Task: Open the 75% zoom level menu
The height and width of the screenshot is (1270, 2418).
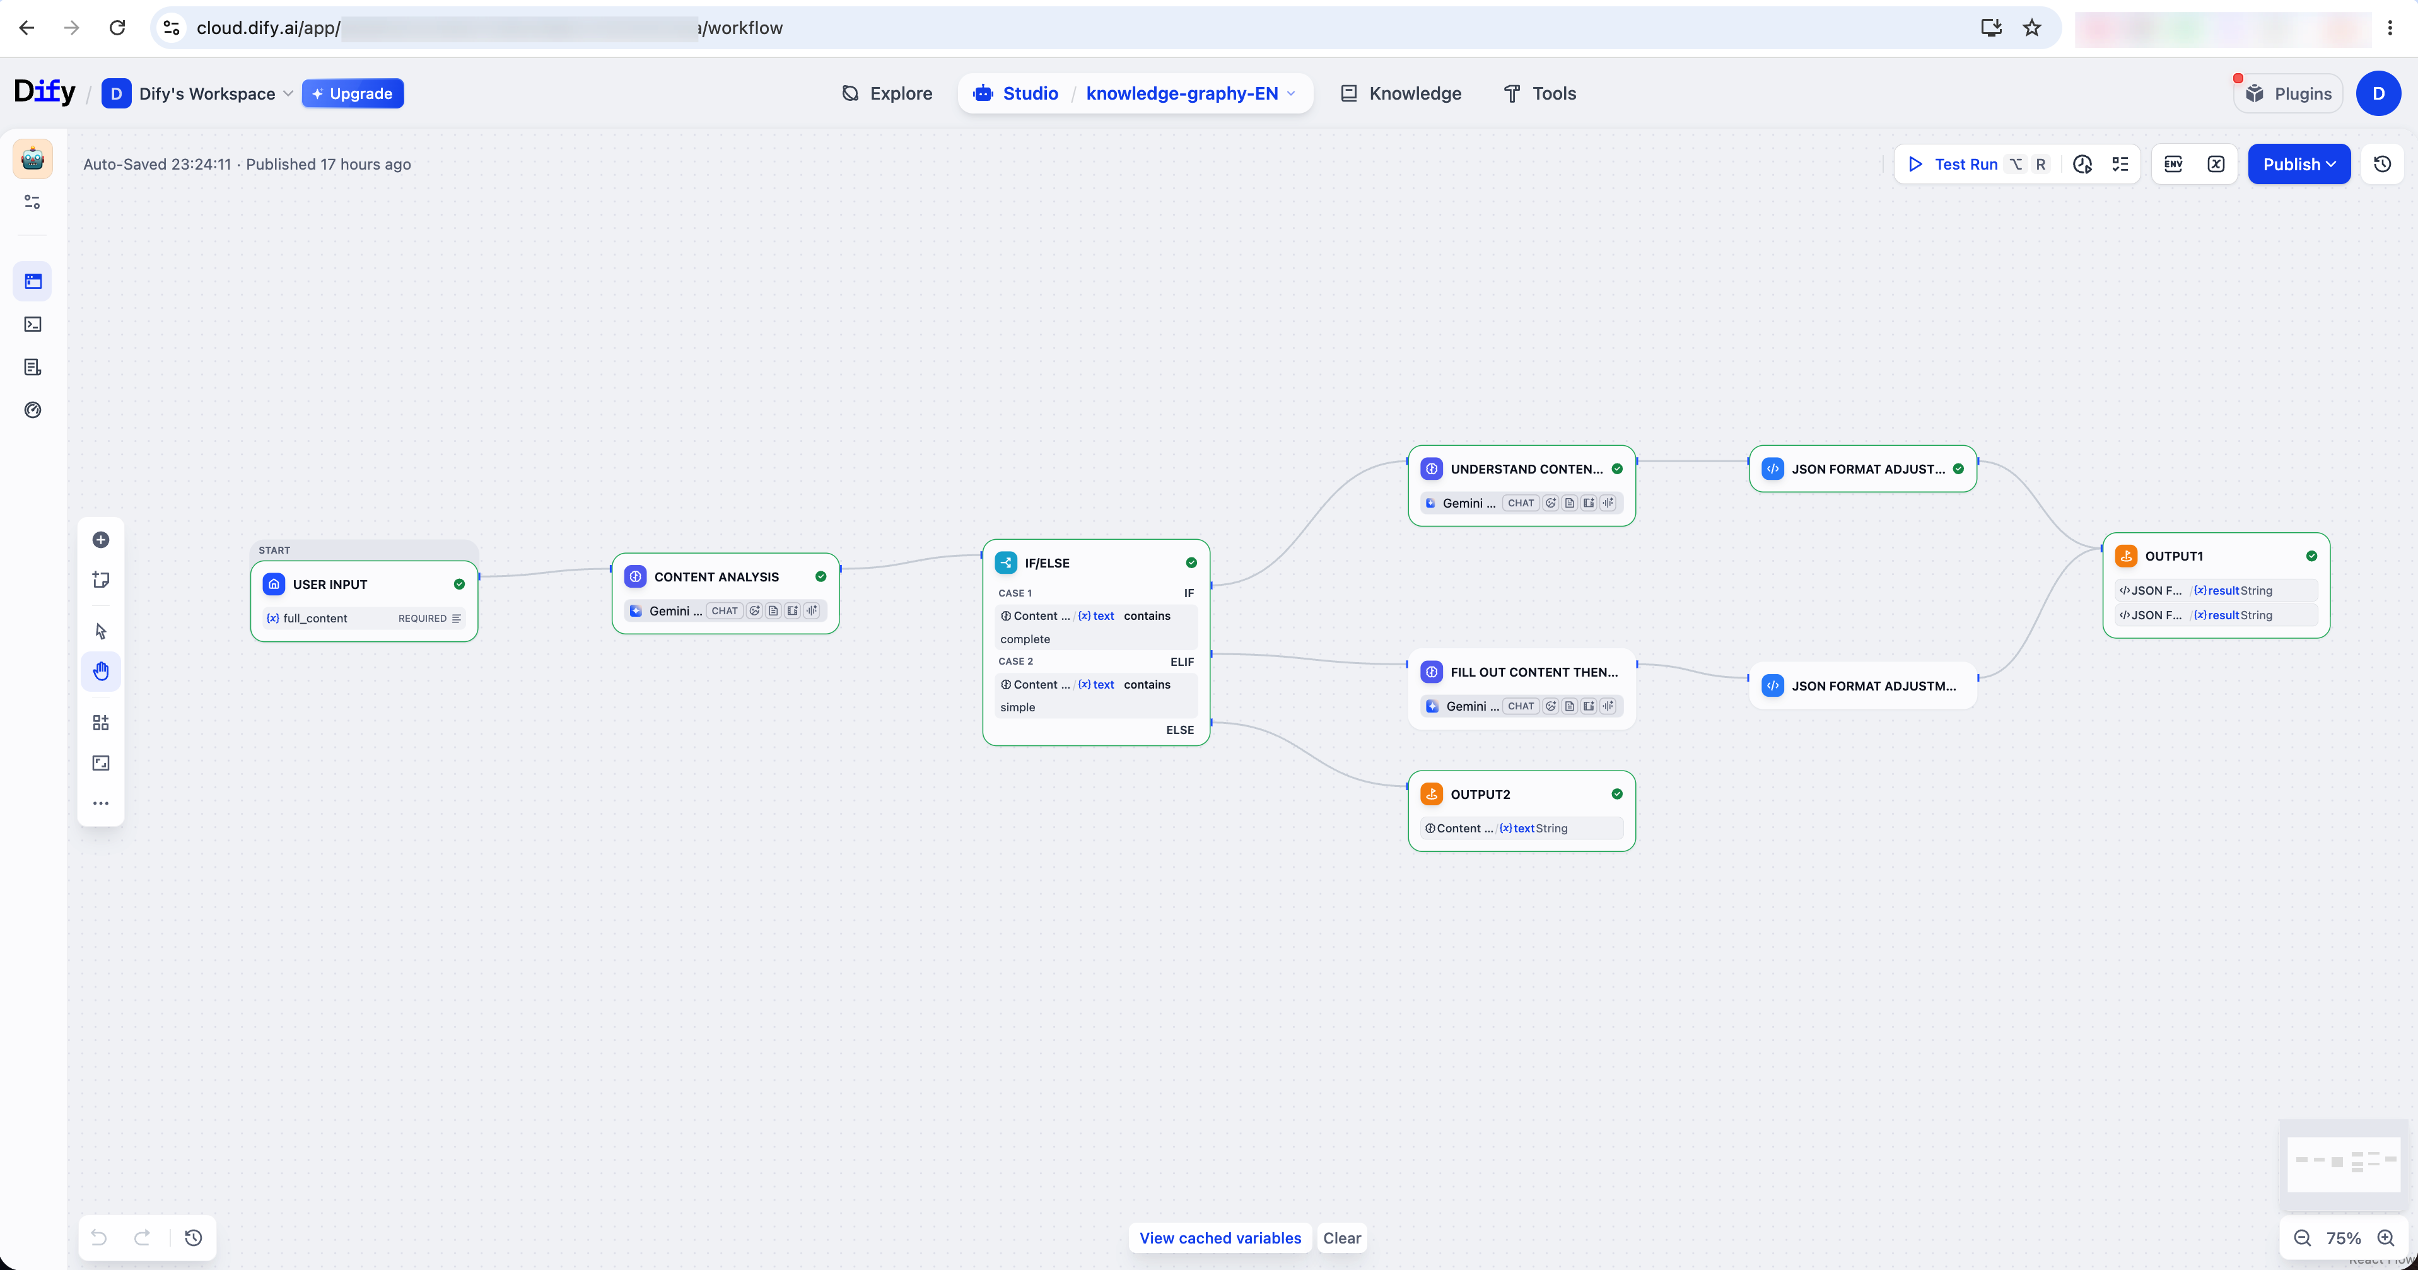Action: coord(2343,1238)
